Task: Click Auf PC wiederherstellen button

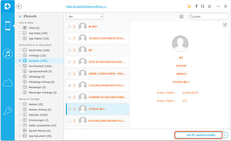Action: pos(198,135)
